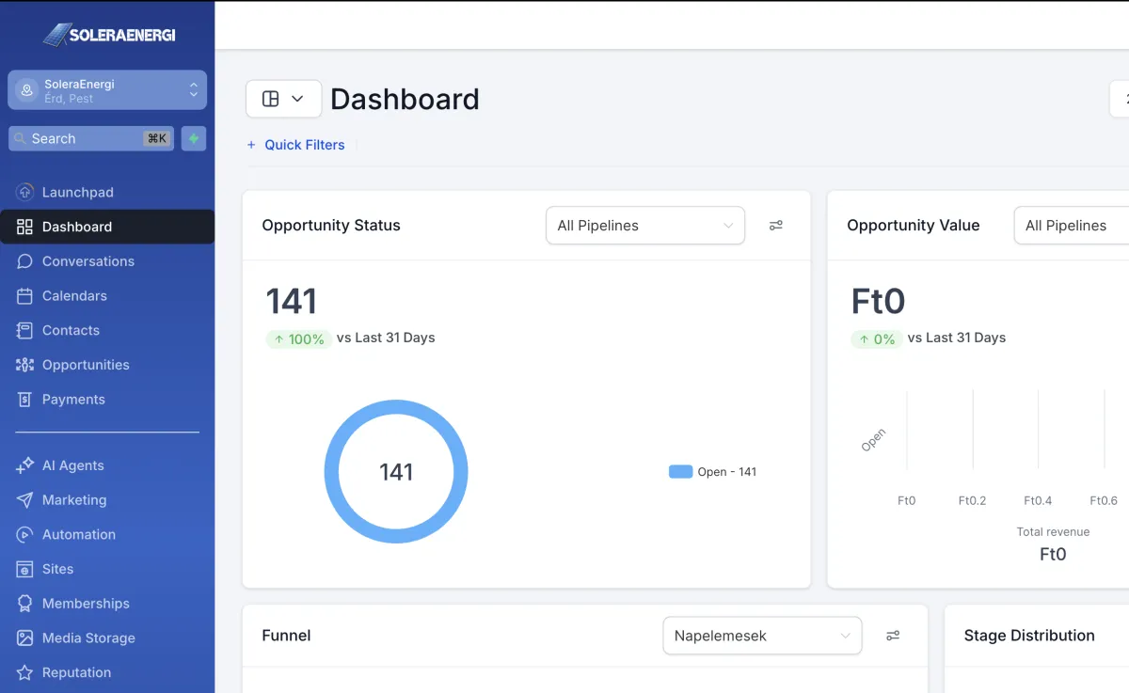Click the Dashboard page heading

pyautogui.click(x=405, y=99)
